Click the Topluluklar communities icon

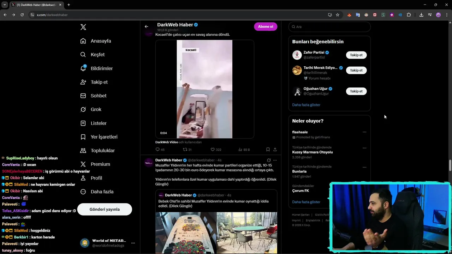click(x=83, y=151)
